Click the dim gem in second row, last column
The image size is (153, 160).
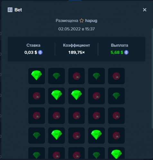tap(116, 96)
